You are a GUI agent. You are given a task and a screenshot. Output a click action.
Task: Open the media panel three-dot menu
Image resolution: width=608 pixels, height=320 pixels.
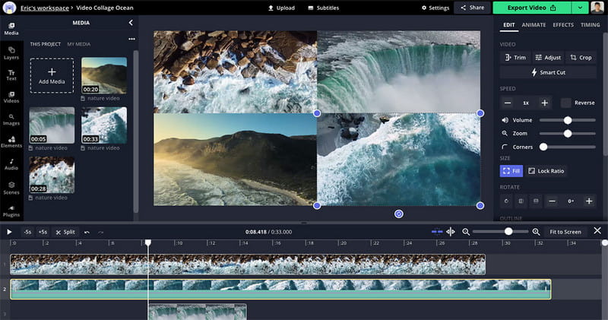131,39
